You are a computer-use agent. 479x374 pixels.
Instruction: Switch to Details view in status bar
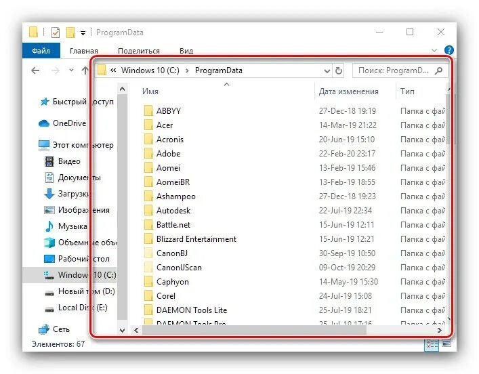pos(432,344)
